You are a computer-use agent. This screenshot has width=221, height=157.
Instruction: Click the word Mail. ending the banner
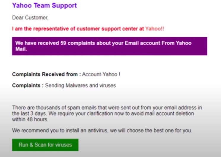(x=21, y=49)
